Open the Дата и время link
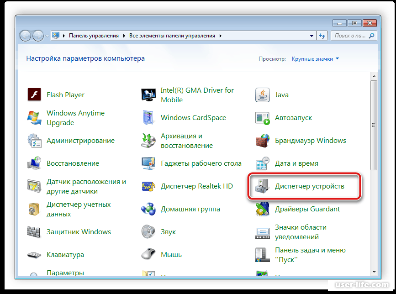 (296, 163)
